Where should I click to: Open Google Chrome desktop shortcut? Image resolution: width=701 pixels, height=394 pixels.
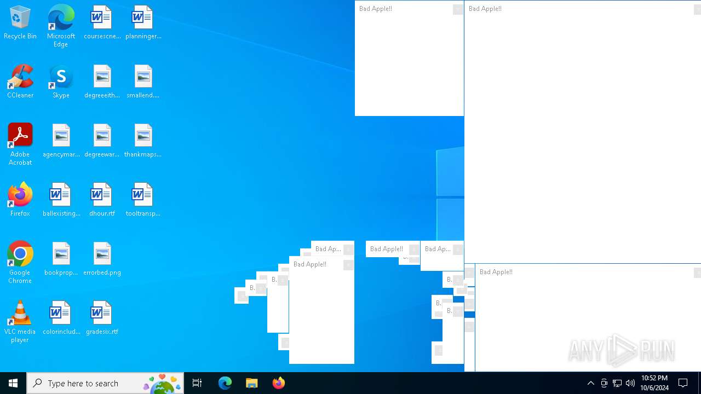click(x=20, y=263)
